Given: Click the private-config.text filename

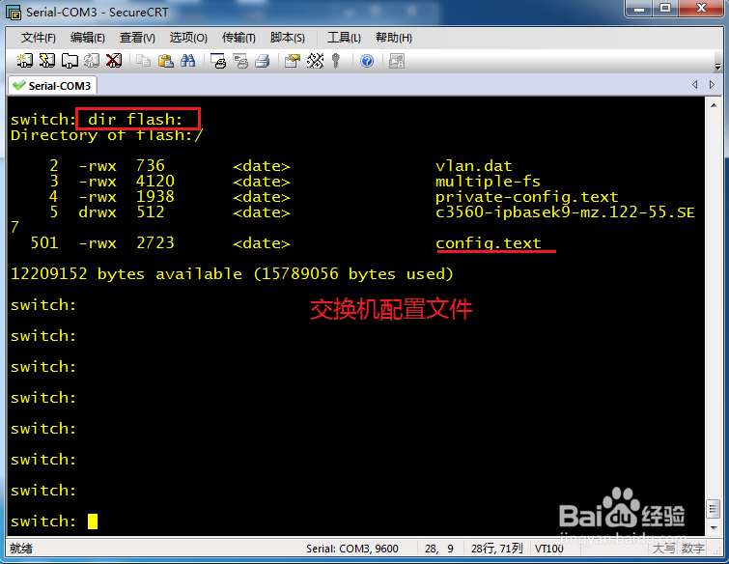Looking at the screenshot, I should click(527, 197).
